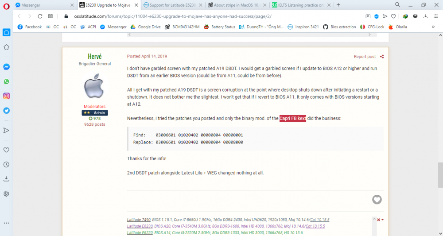Switch to About stripe in MacOS tab
Screen dimensions: 443x236
237,5
